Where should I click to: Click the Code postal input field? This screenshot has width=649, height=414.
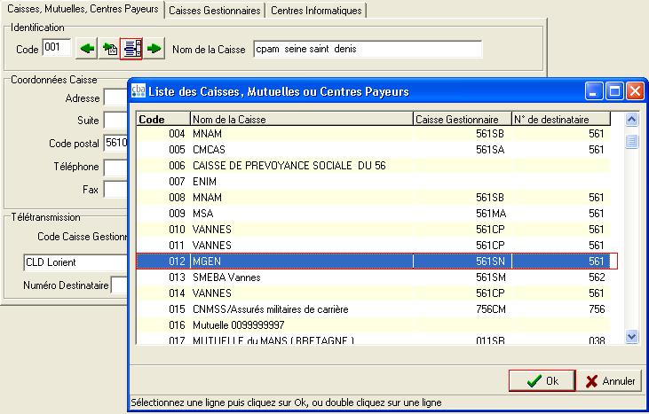(115, 143)
